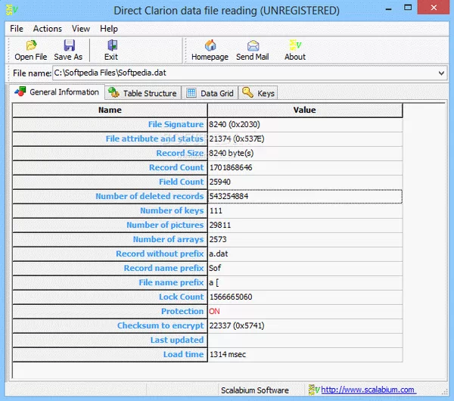This screenshot has width=454, height=401.
Task: Open the Help menu
Action: 109,29
